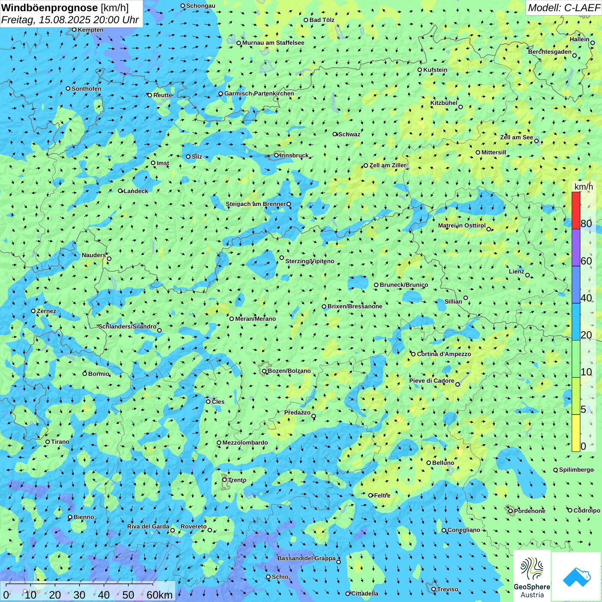Click the 'Pordenone' label

(530, 511)
